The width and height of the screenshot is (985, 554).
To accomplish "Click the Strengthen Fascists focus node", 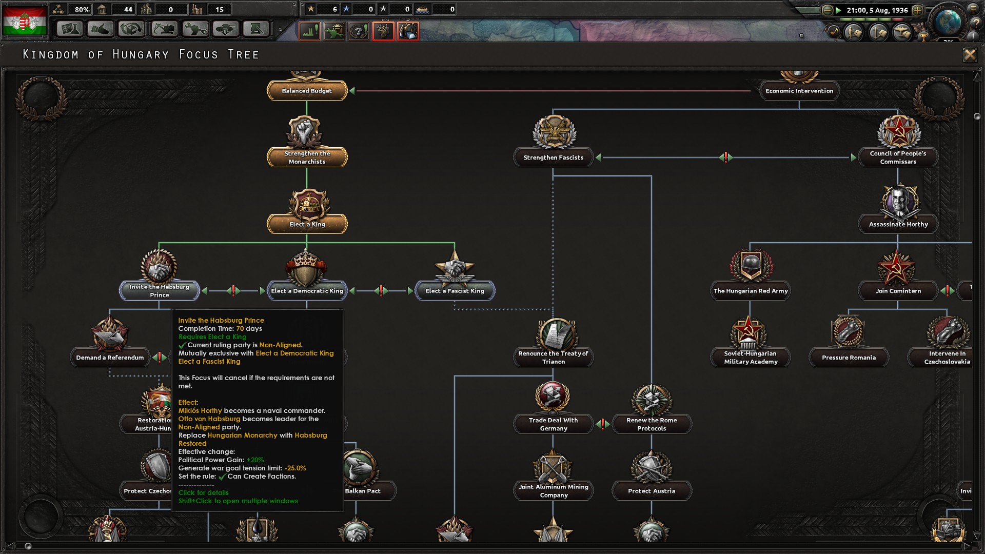I will [553, 157].
